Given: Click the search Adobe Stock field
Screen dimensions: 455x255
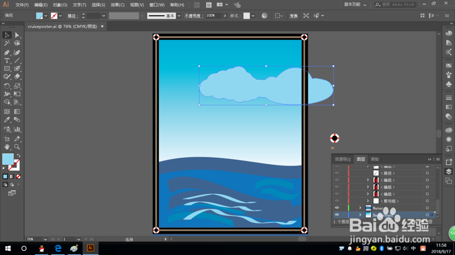Looking at the screenshot, I should (x=396, y=5).
